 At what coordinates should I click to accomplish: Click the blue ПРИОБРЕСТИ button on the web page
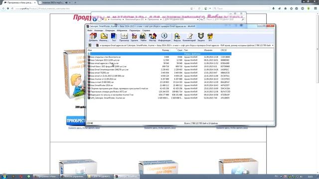point(76,121)
